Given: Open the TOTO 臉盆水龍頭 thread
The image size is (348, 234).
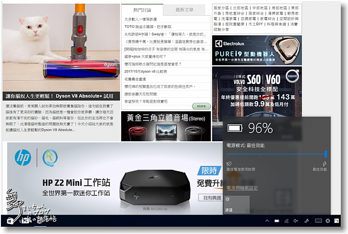Looking at the screenshot, I should pos(148,27).
